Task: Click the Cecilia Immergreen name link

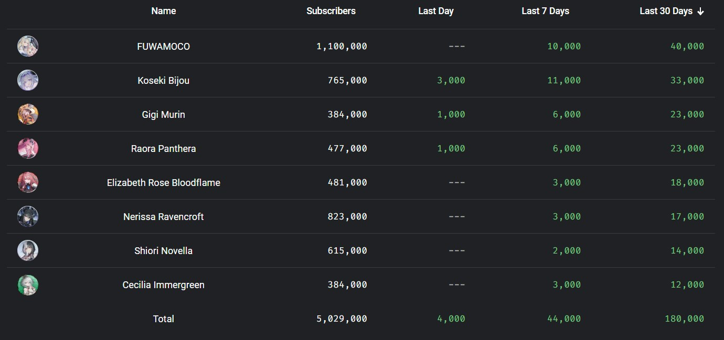Action: point(164,285)
